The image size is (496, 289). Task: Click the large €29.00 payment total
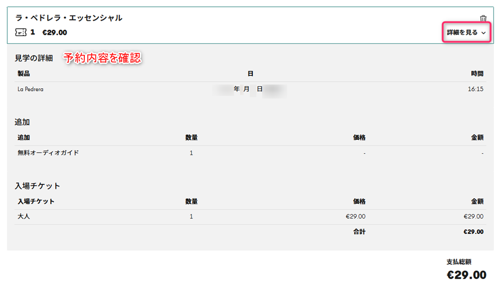pyautogui.click(x=466, y=275)
